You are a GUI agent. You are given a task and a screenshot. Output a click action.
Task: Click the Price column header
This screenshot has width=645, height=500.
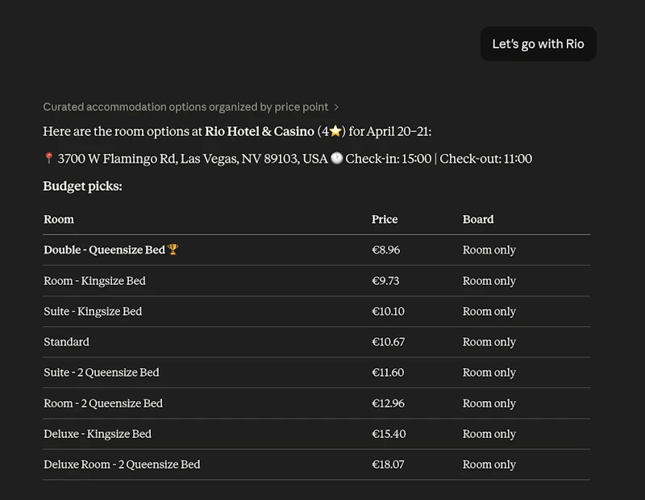pyautogui.click(x=385, y=219)
